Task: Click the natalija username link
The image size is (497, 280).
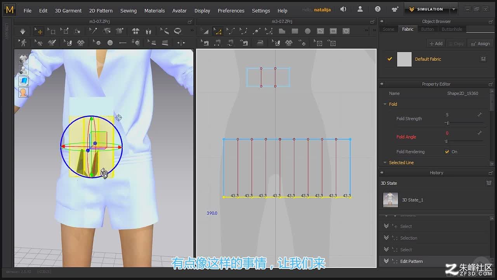Action: tap(322, 10)
